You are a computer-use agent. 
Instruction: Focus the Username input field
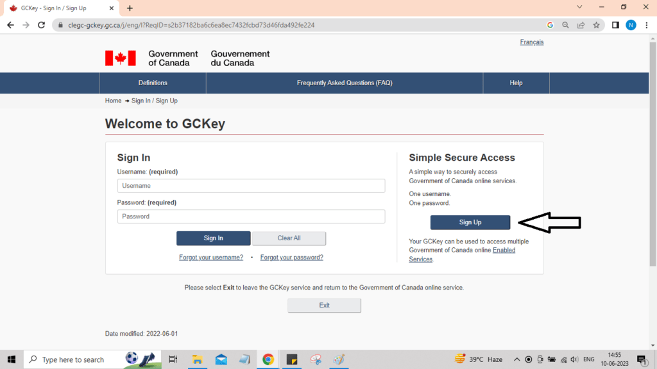tap(251, 186)
